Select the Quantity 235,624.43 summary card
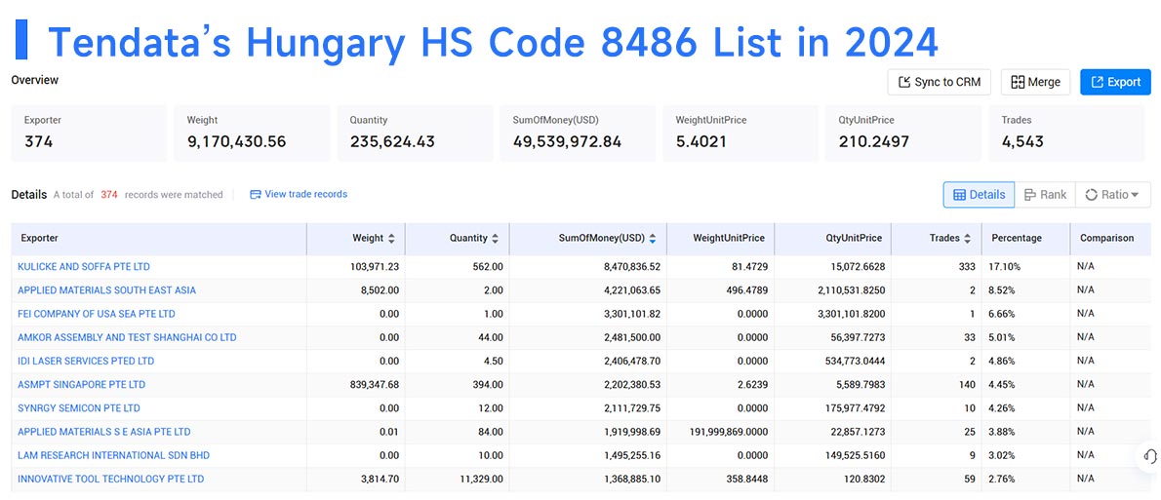The height and width of the screenshot is (500, 1161). (415, 134)
